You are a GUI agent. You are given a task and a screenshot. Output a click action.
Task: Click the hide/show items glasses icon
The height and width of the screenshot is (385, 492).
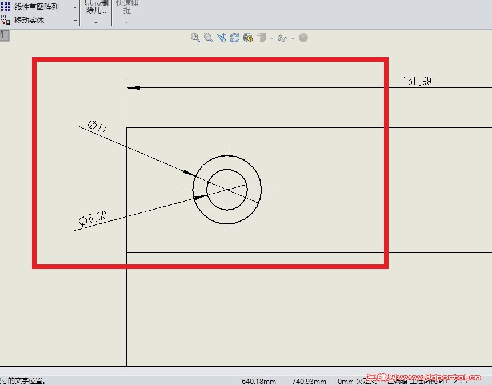(282, 38)
